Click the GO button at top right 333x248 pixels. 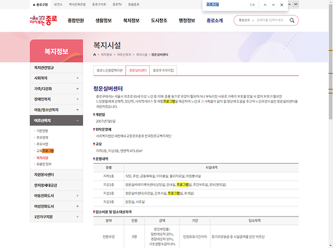(x=296, y=4)
